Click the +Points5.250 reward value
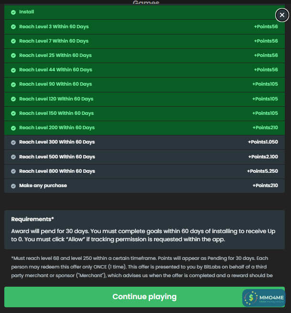This screenshot has width=291, height=313. [262, 171]
